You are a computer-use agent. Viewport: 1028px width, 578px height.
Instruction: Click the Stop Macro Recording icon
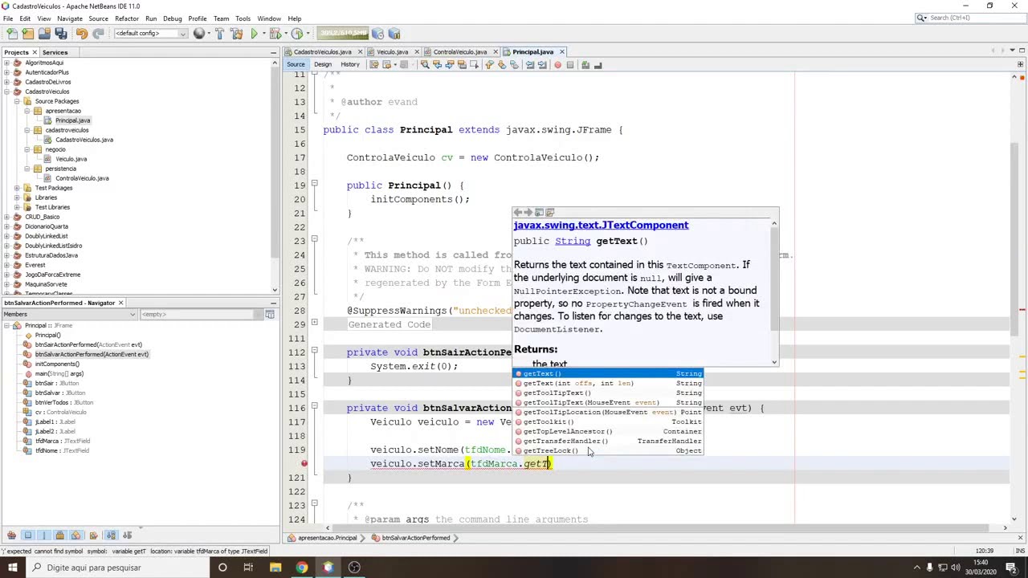coord(570,65)
